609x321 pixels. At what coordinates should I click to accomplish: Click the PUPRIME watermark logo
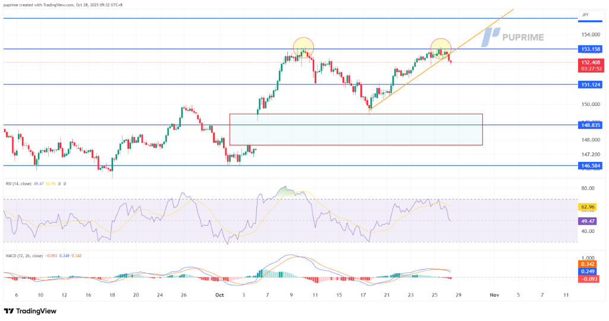click(x=514, y=37)
